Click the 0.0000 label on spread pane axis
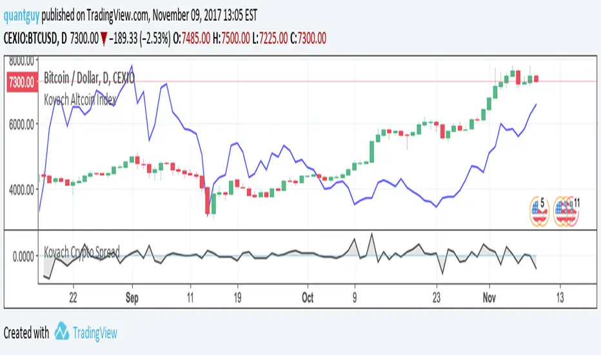Viewport: 601px width, 355px height. point(24,256)
